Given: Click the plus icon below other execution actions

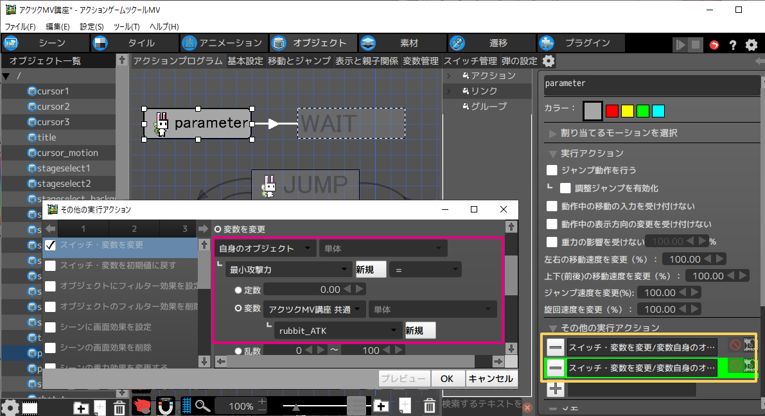Looking at the screenshot, I should [556, 388].
